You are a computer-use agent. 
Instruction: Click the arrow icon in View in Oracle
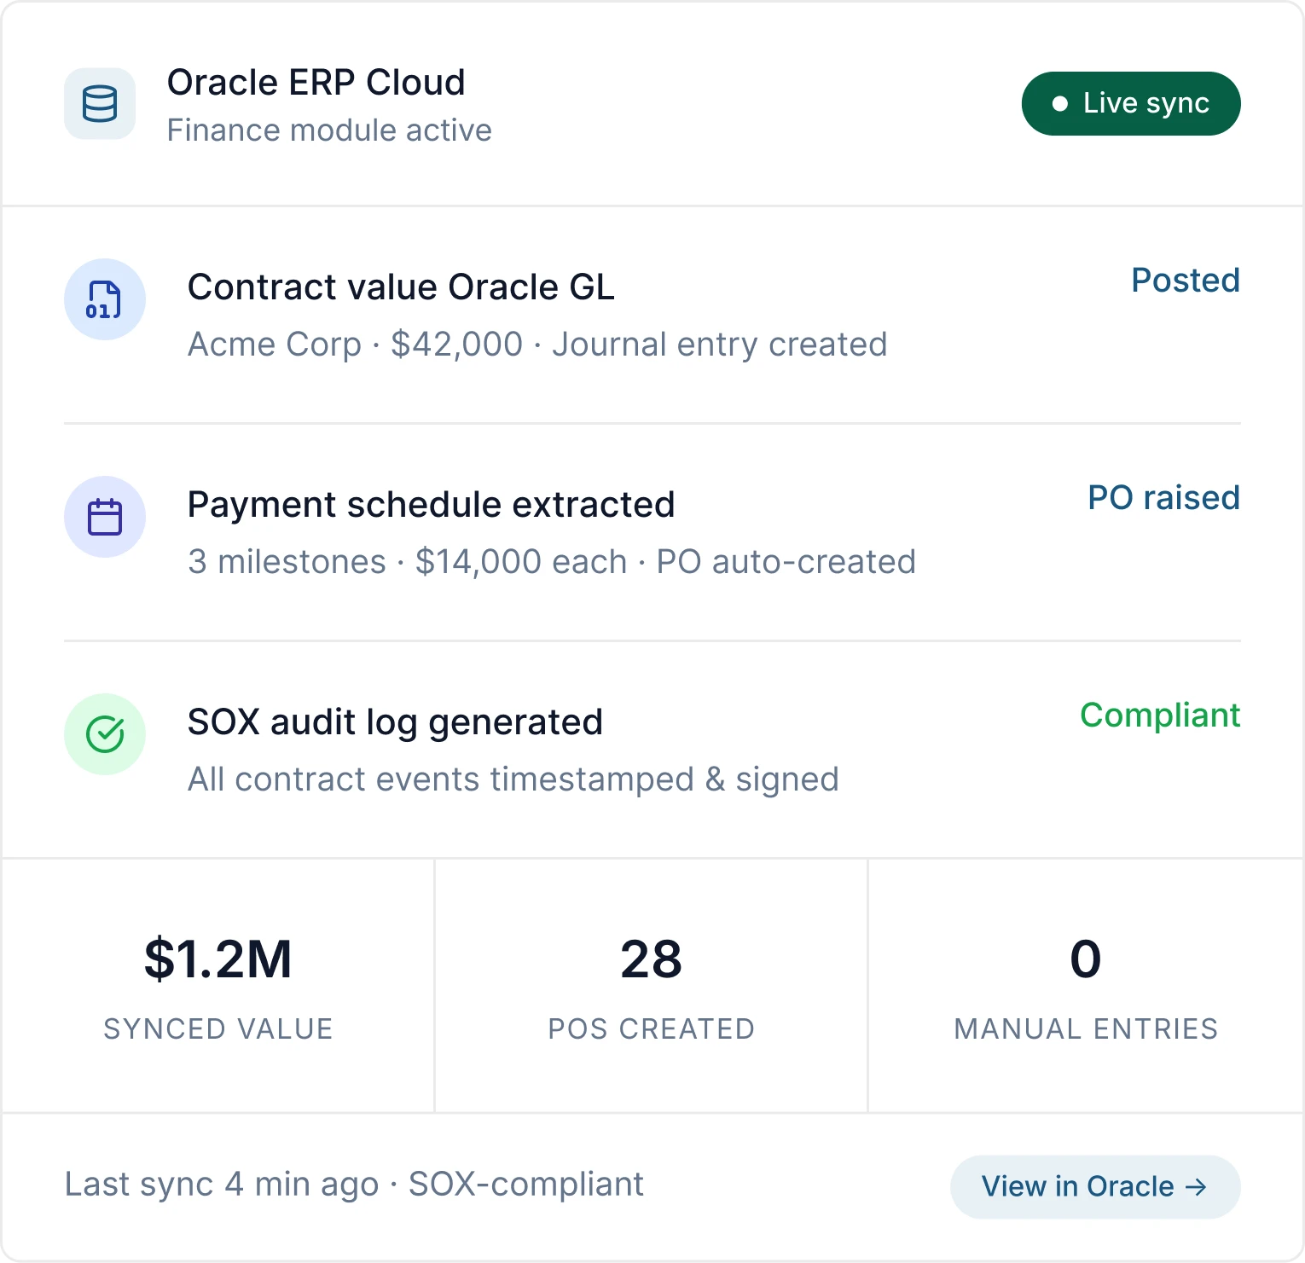pos(1198,1186)
